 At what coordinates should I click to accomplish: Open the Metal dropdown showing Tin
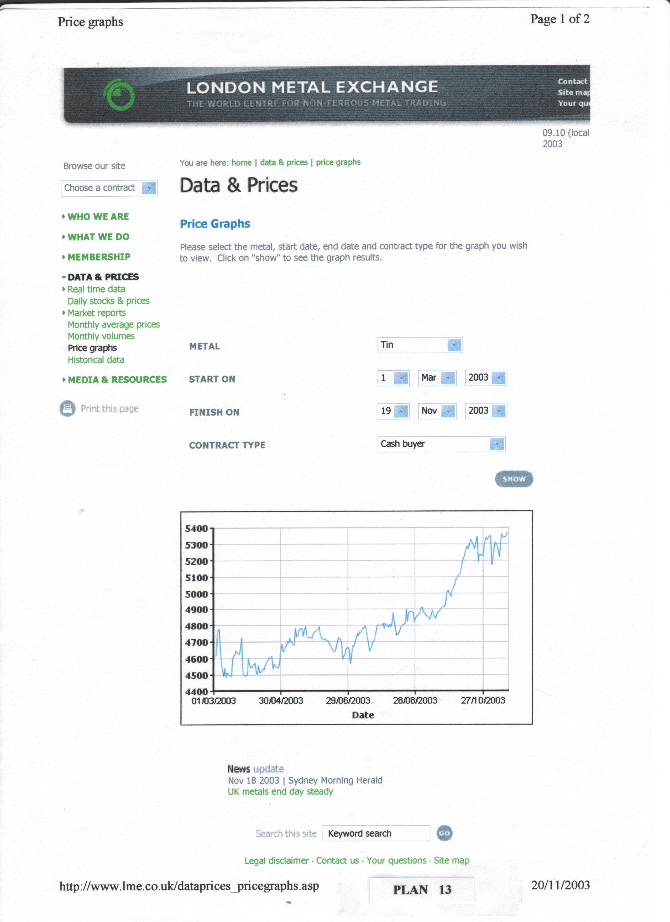tap(454, 345)
